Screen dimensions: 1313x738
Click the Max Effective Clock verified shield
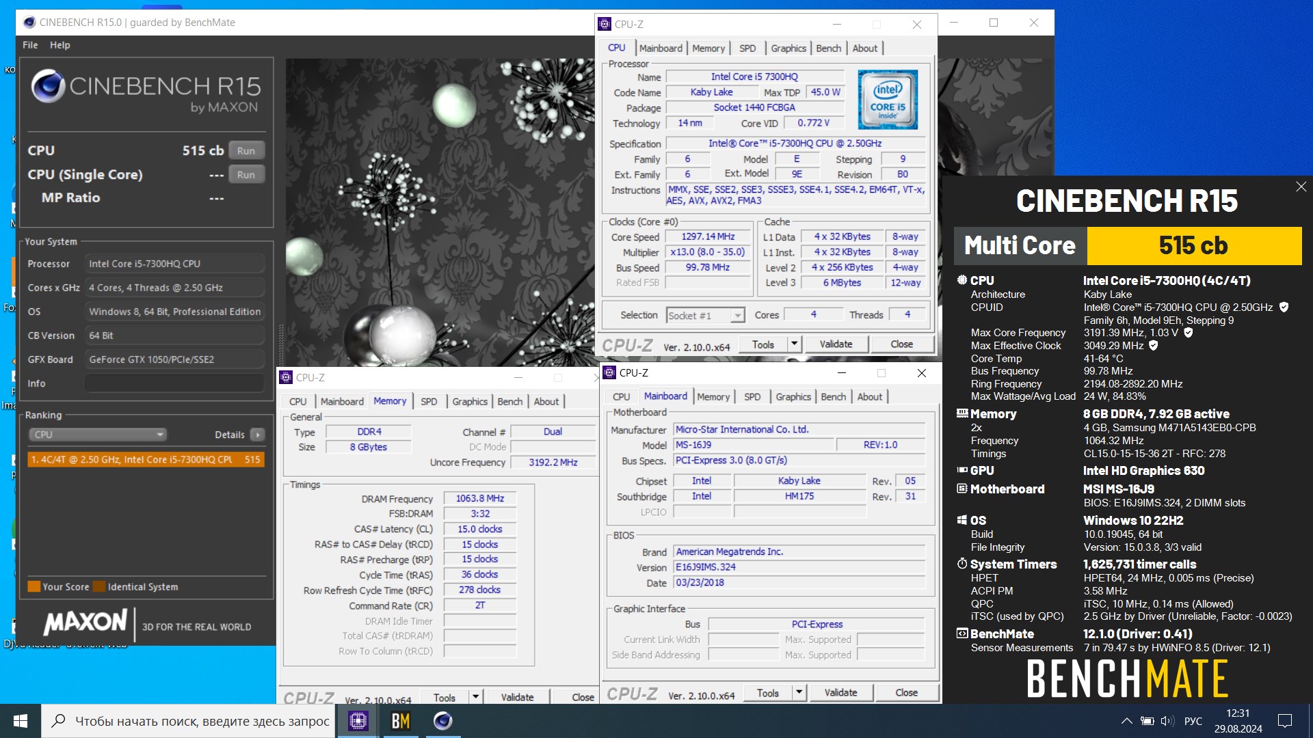1154,346
